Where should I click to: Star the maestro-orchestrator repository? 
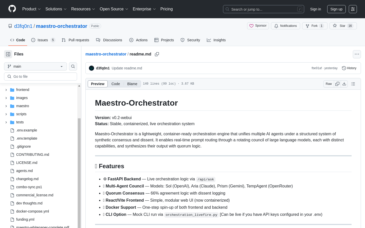pos(343,26)
